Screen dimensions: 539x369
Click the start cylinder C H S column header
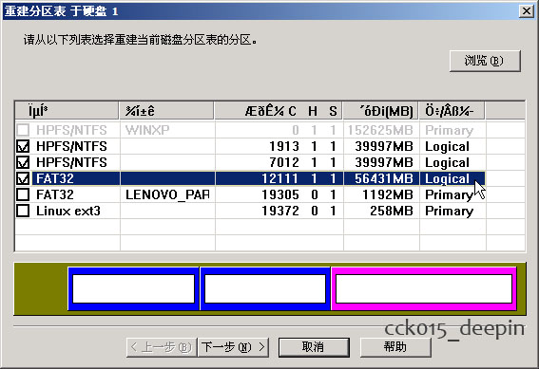[279, 111]
